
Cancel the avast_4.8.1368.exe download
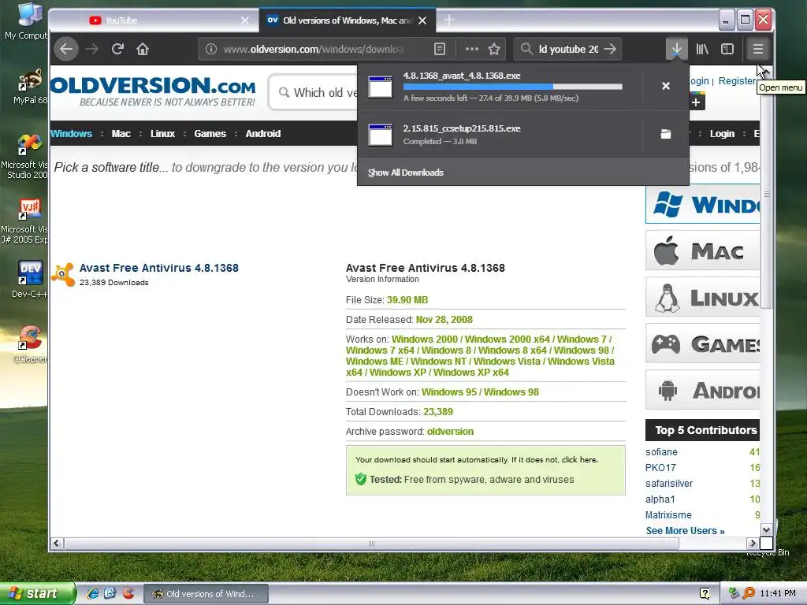pos(665,86)
